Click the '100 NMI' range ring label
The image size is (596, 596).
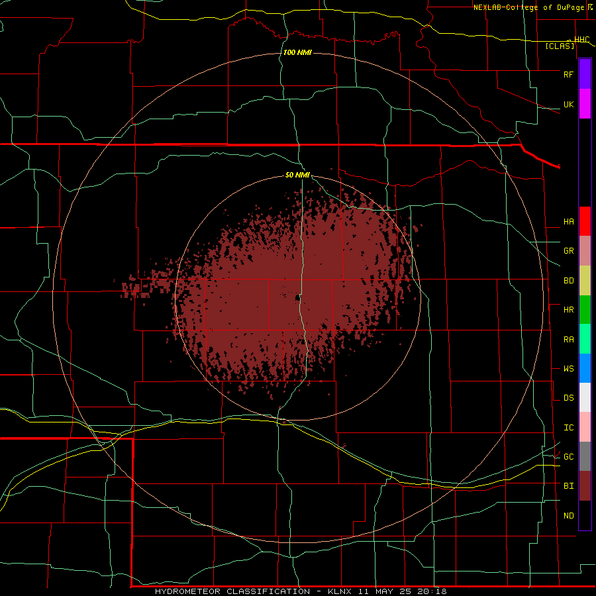297,52
